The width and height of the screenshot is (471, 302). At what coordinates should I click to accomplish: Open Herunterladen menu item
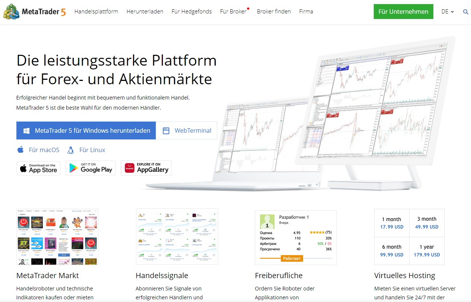click(x=145, y=12)
